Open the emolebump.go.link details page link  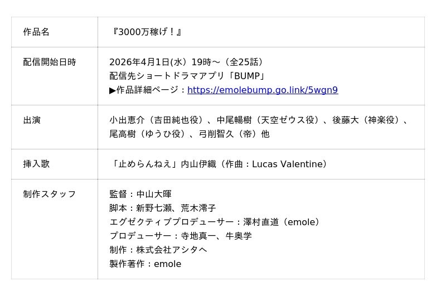point(262,90)
